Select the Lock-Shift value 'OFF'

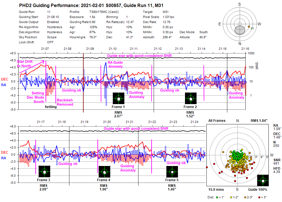point(50,42)
